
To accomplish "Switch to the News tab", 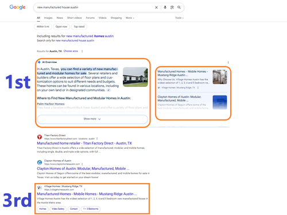I will coord(60,18).
